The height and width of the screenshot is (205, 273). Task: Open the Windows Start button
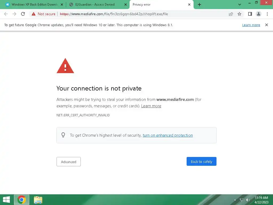[6, 200]
